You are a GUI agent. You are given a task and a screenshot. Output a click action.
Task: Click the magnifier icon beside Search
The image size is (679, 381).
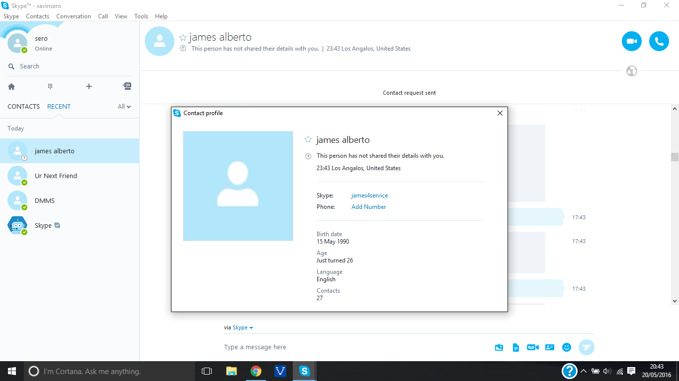pos(11,66)
